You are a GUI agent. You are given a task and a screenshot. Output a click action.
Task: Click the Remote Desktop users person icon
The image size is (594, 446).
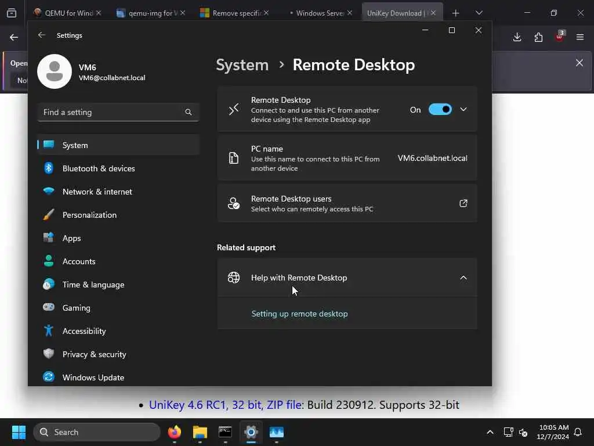coord(234,203)
